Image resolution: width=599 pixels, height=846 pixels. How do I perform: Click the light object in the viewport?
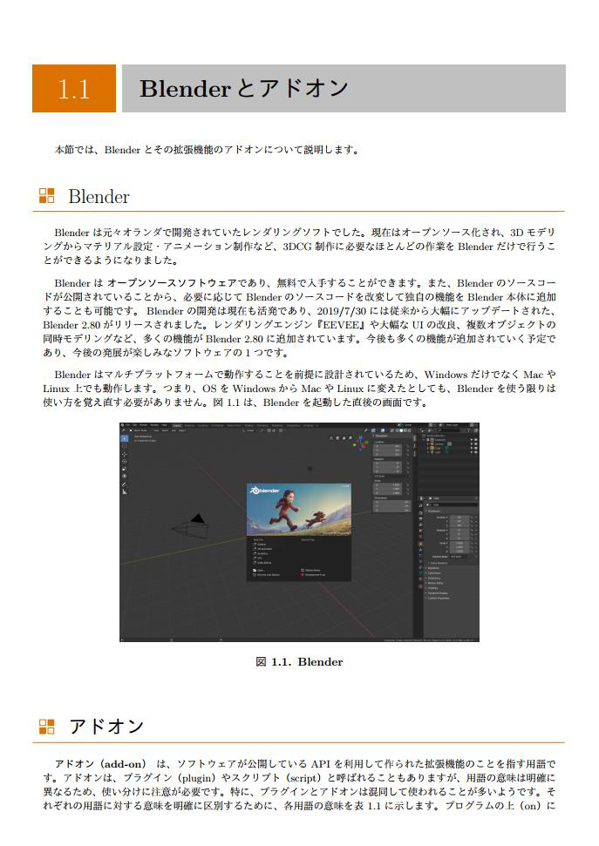310,469
